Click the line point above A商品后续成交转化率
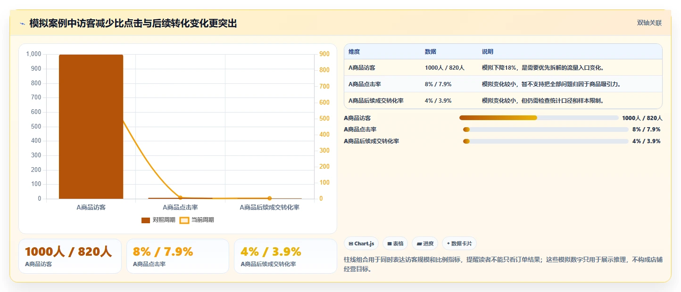 tap(269, 198)
